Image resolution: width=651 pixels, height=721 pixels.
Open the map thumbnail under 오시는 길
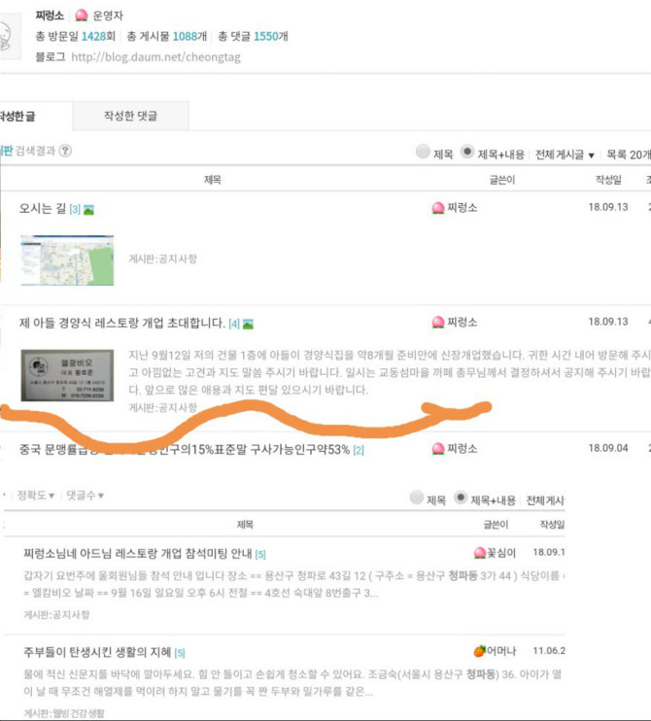(67, 260)
